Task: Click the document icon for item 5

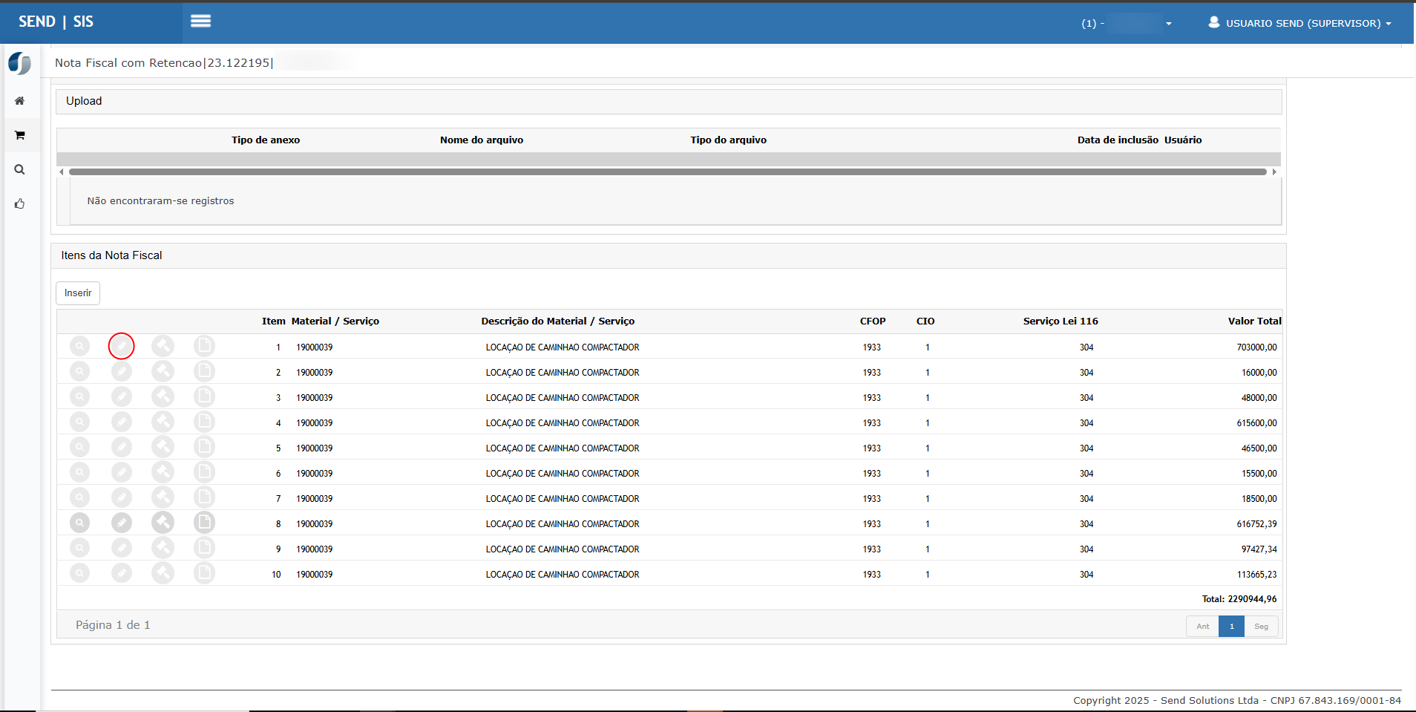Action: [204, 447]
